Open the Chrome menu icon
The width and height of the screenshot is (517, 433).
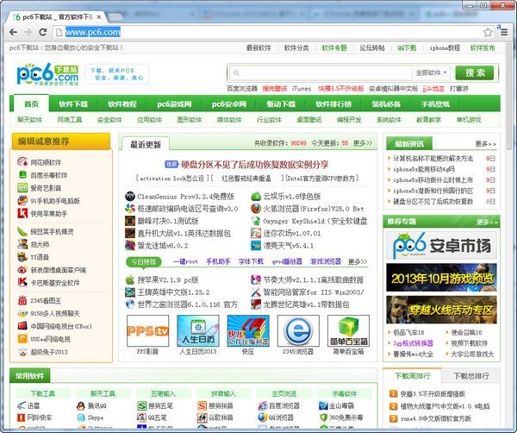click(x=504, y=32)
